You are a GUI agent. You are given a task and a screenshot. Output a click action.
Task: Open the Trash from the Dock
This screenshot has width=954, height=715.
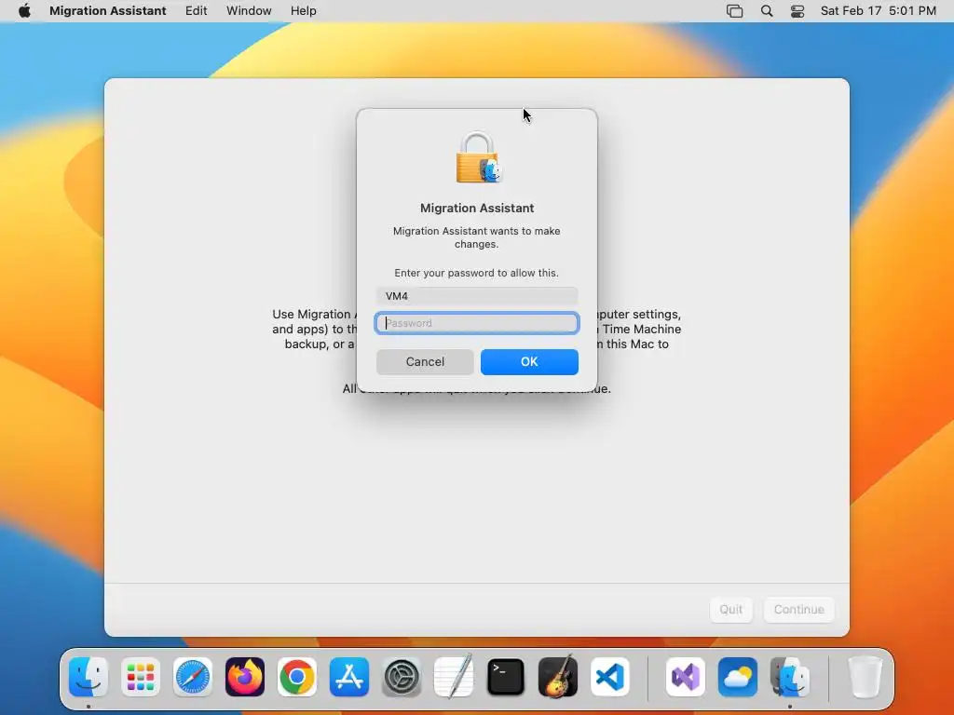(865, 677)
